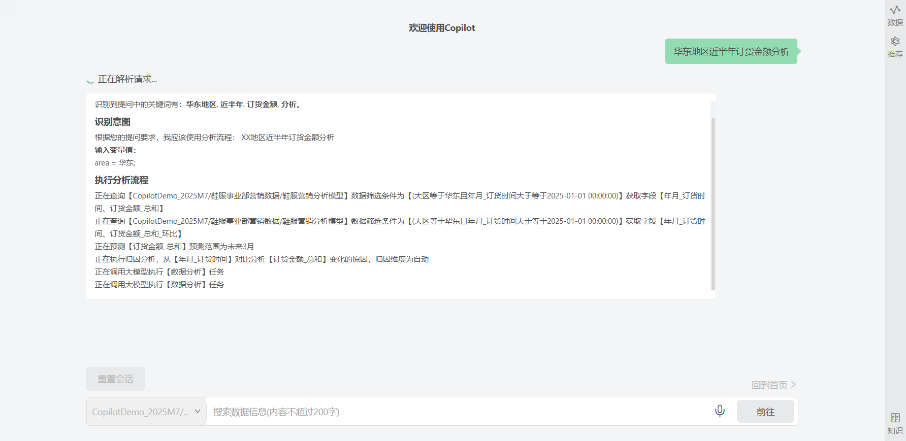Go back via the 回到首页 link
Image resolution: width=906 pixels, height=441 pixels.
pos(769,385)
